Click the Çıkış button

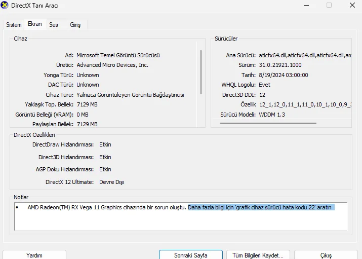(x=326, y=255)
